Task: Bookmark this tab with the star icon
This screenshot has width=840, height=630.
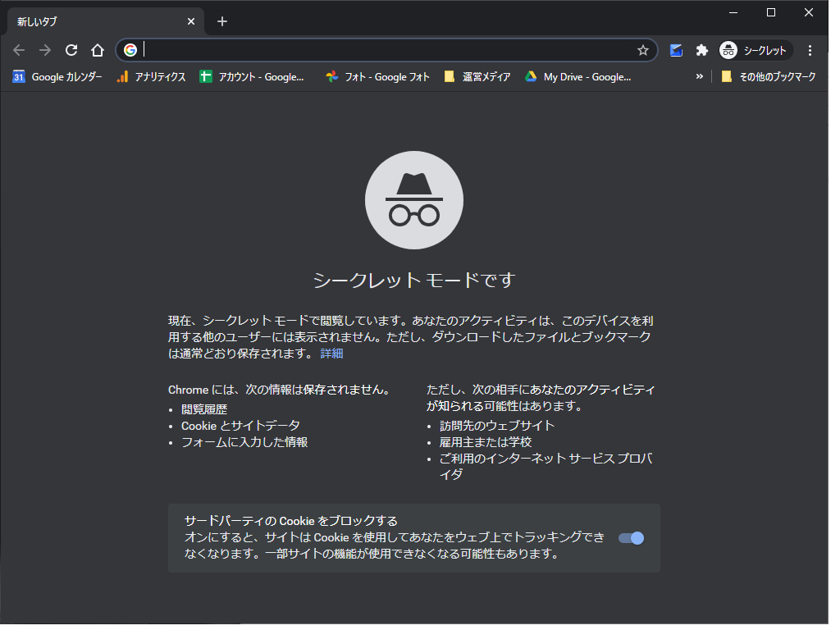Action: (643, 50)
